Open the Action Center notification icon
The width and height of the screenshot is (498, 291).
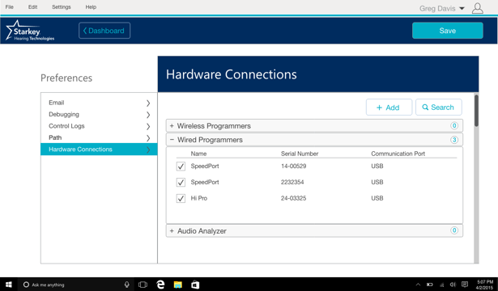465,285
